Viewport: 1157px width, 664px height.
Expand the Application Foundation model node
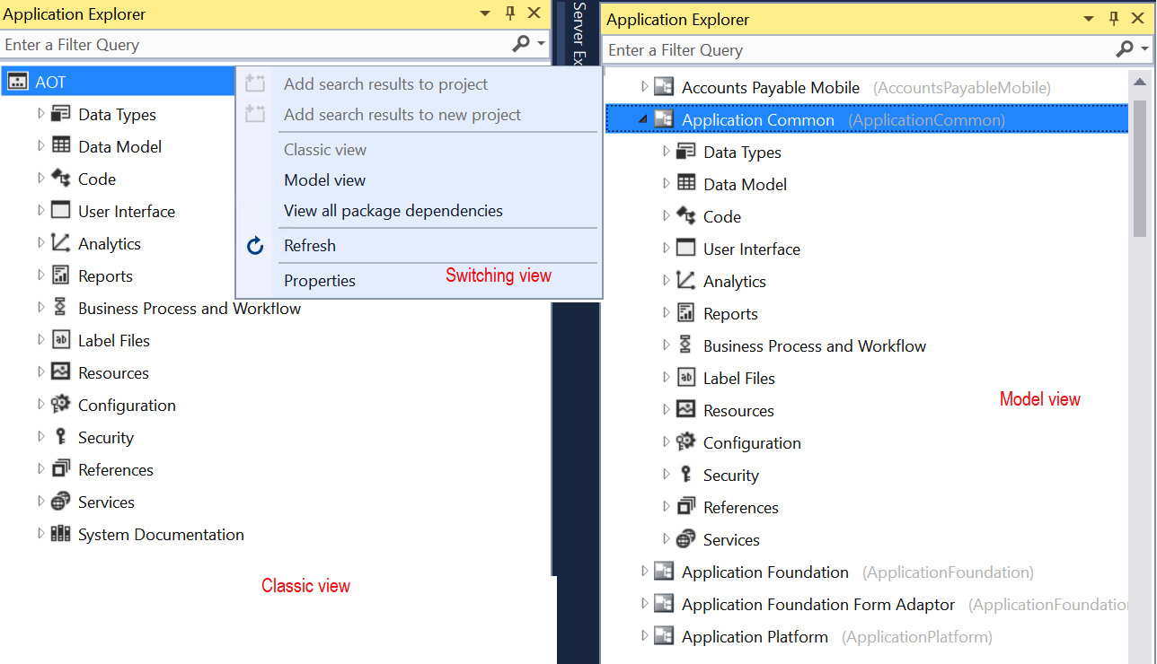644,572
